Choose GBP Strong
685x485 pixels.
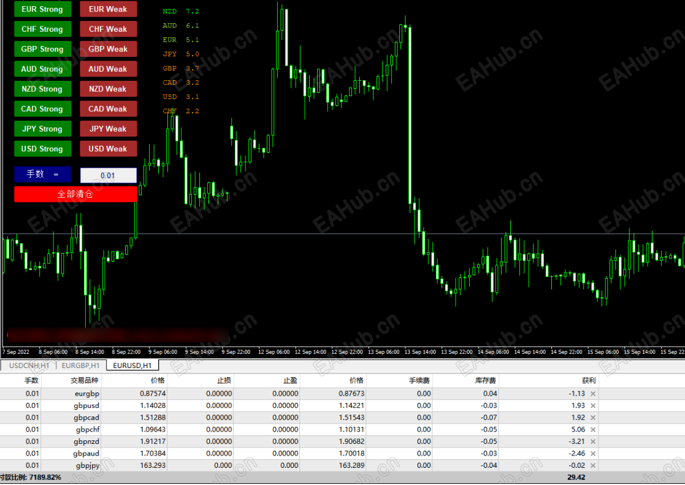point(42,49)
